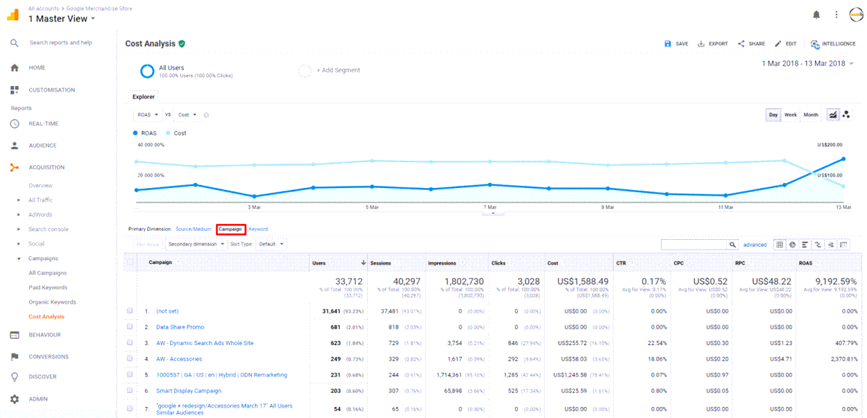Viewport: 867px width, 418px height.
Task: Click into the table search field
Action: tap(693, 245)
